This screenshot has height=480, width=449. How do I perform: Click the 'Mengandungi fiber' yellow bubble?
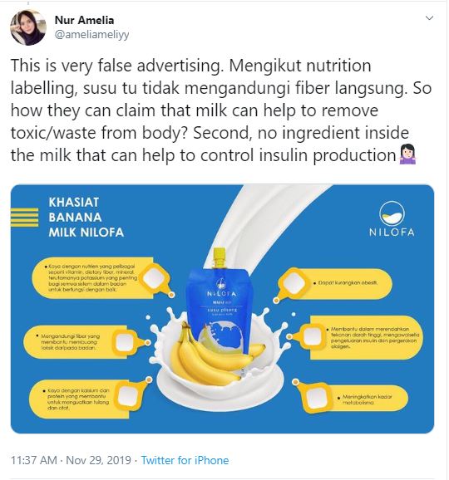tap(84, 342)
